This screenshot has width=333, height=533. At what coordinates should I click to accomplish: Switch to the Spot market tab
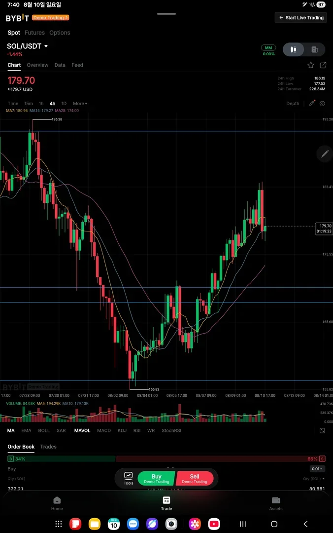click(14, 33)
